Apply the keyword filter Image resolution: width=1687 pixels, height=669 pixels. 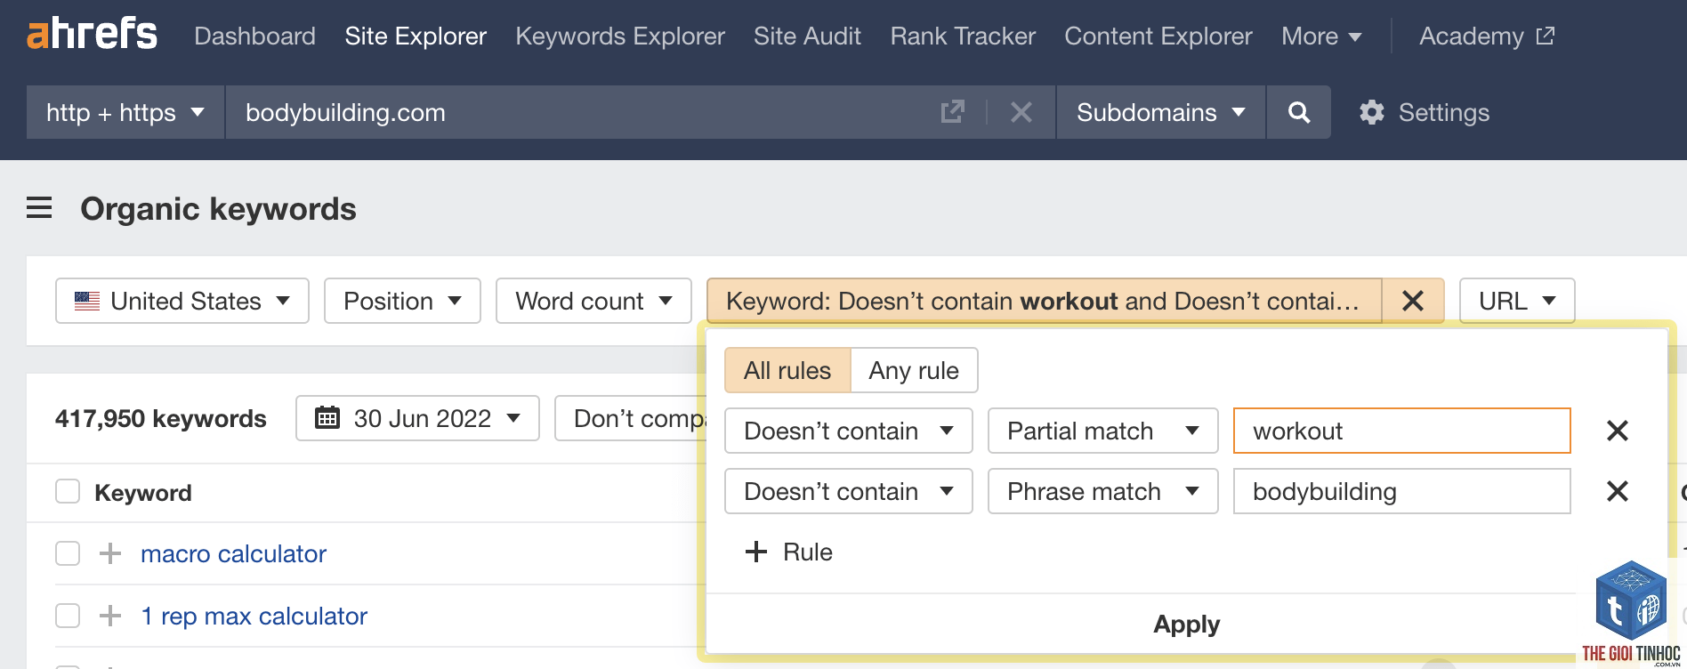pyautogui.click(x=1186, y=625)
